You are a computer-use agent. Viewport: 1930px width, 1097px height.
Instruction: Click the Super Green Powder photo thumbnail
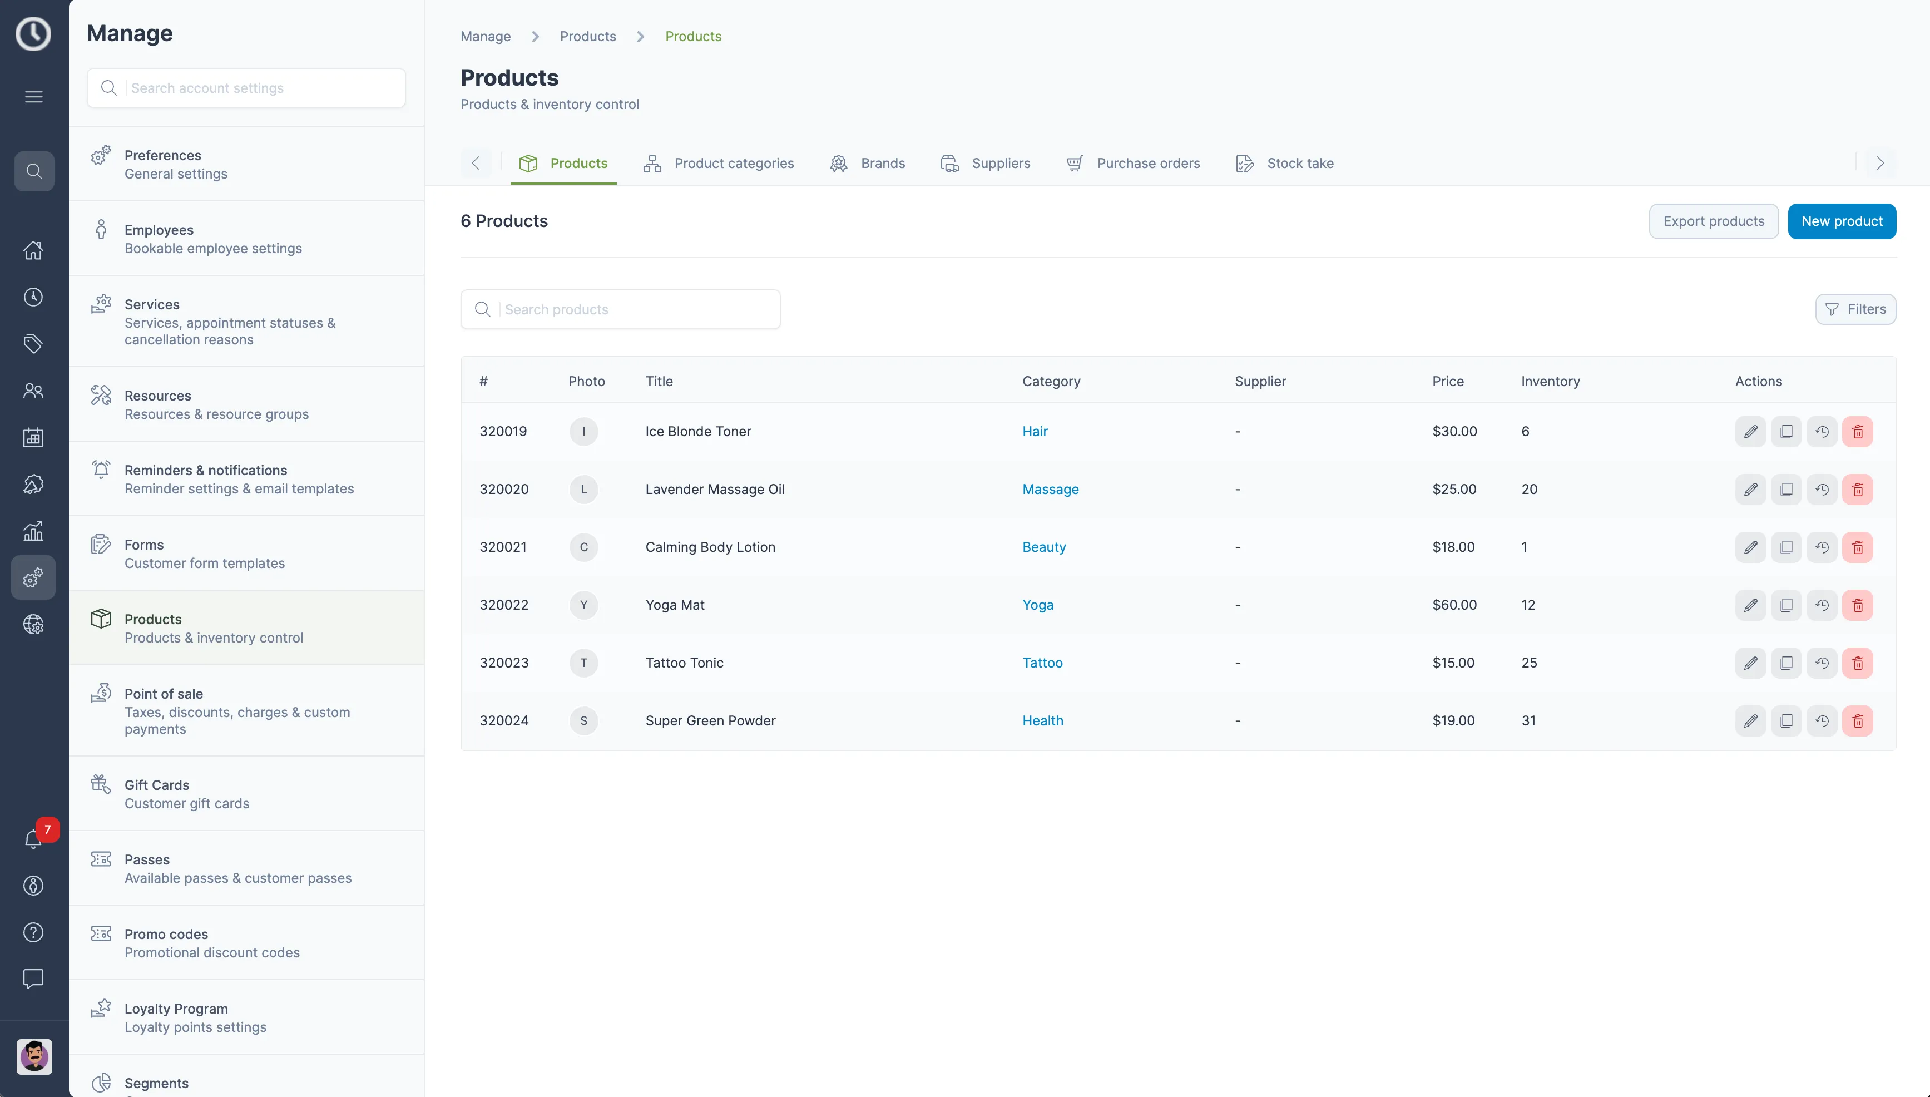tap(584, 720)
